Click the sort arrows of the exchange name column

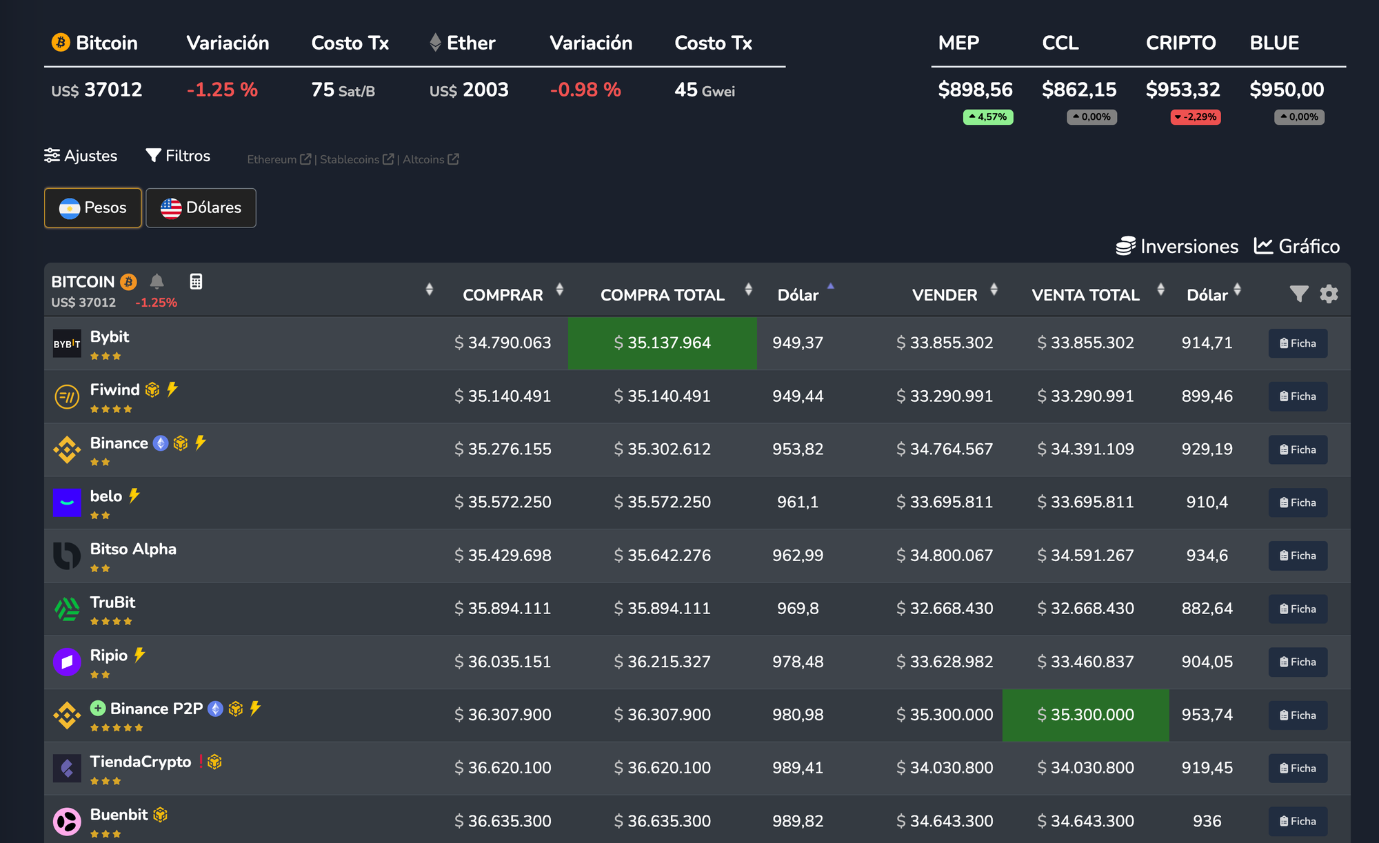point(430,290)
